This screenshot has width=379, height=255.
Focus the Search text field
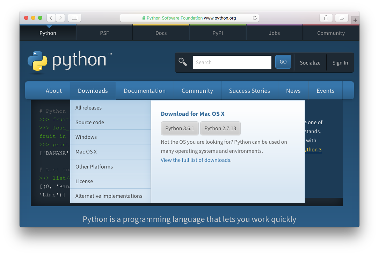(232, 62)
